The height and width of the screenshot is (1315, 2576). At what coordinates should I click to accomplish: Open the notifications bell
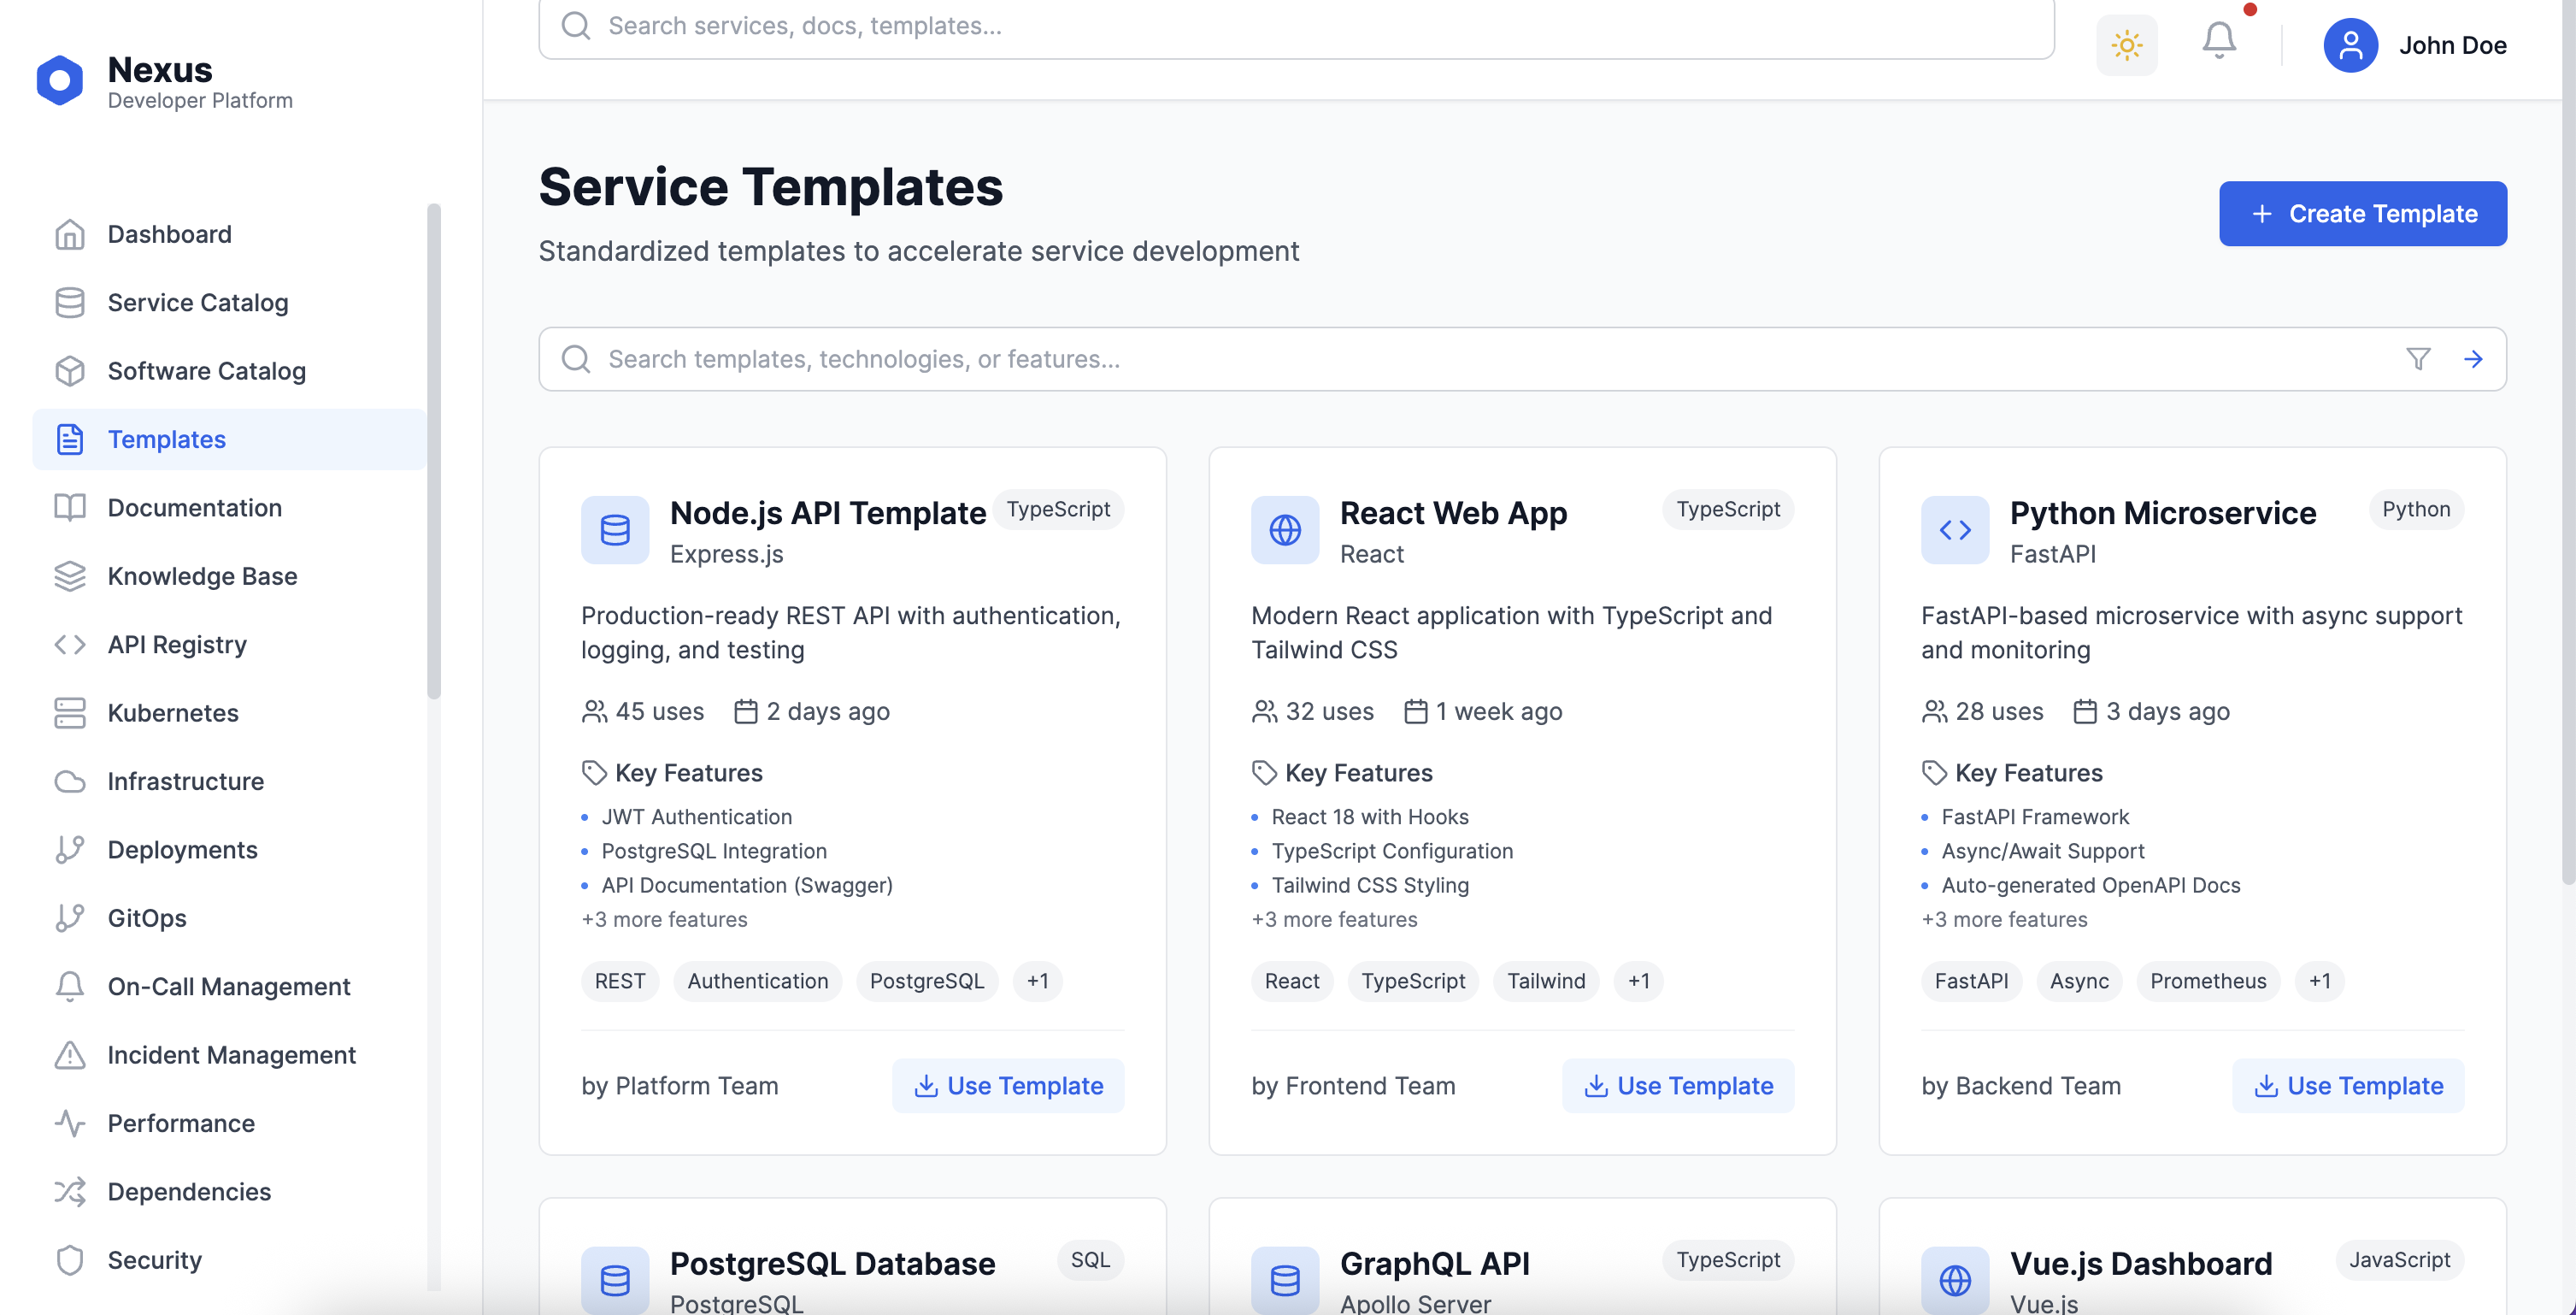pyautogui.click(x=2218, y=41)
